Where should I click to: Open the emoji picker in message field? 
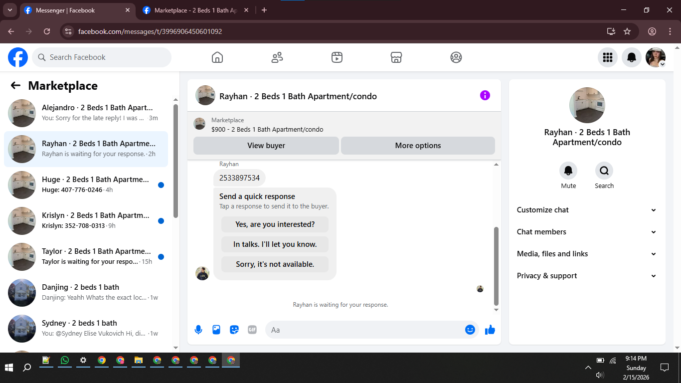coord(470,330)
